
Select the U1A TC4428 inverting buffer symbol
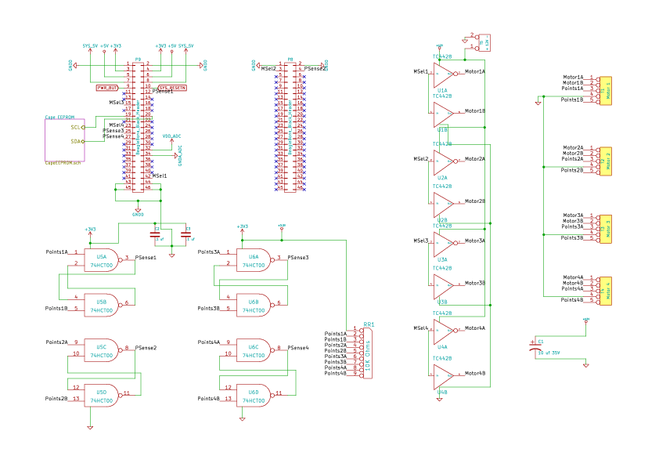[445, 75]
